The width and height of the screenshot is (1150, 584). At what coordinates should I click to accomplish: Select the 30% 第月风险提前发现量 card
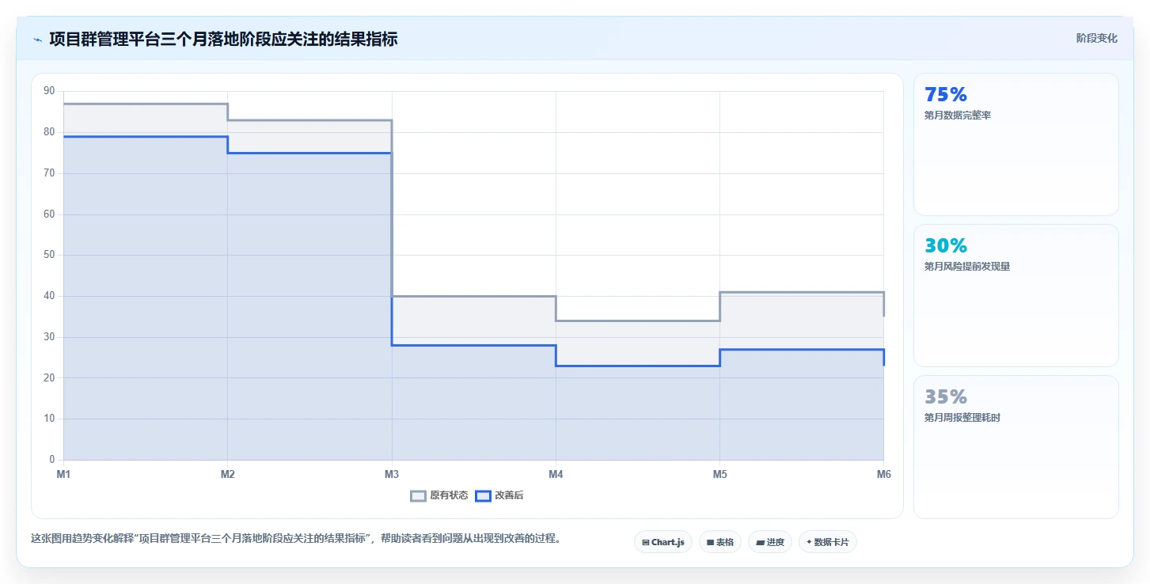pyautogui.click(x=1016, y=296)
